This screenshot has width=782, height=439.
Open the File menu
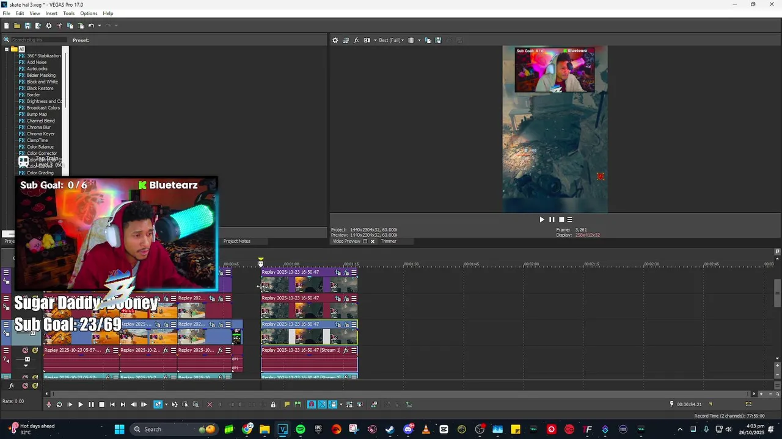[x=6, y=13]
